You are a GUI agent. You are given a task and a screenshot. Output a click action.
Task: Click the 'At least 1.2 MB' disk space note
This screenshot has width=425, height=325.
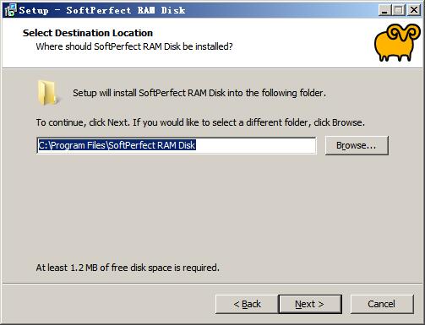tap(128, 268)
